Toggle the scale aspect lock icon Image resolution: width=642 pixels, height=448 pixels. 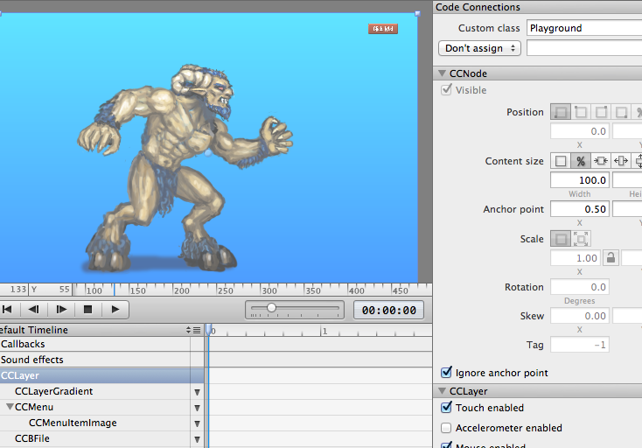coord(611,258)
